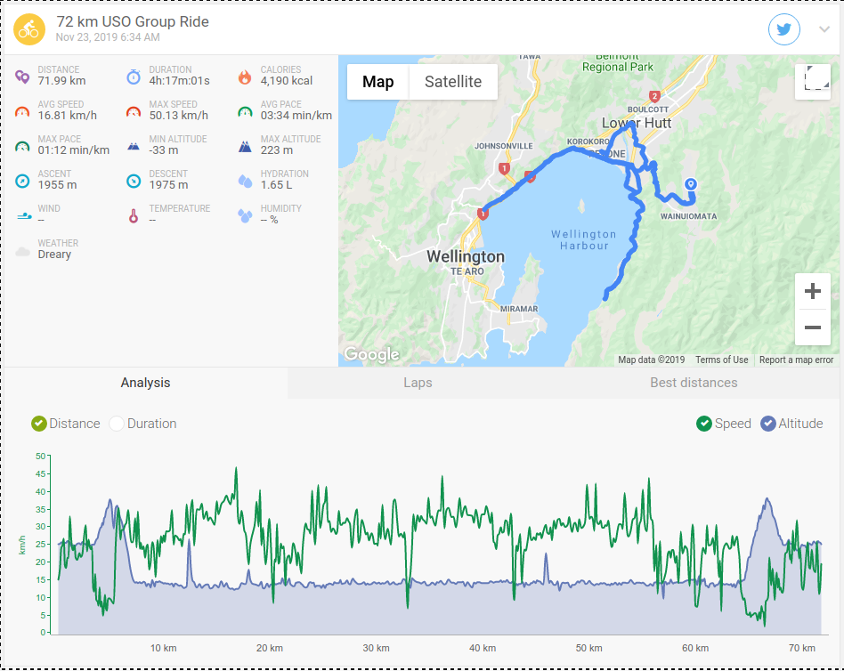Screen dimensions: 844x671
Task: Click the 71.99 km distance value
Action: [61, 81]
